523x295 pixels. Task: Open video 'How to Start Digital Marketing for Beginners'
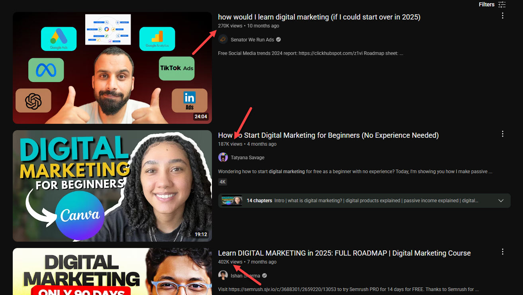pos(328,135)
